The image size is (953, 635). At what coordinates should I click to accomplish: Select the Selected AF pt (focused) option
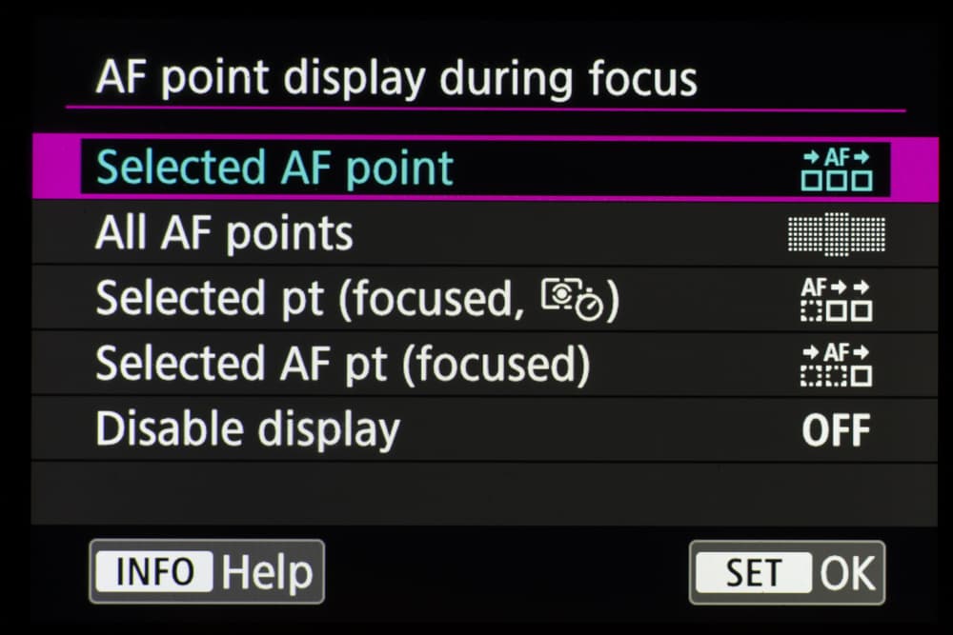342,365
